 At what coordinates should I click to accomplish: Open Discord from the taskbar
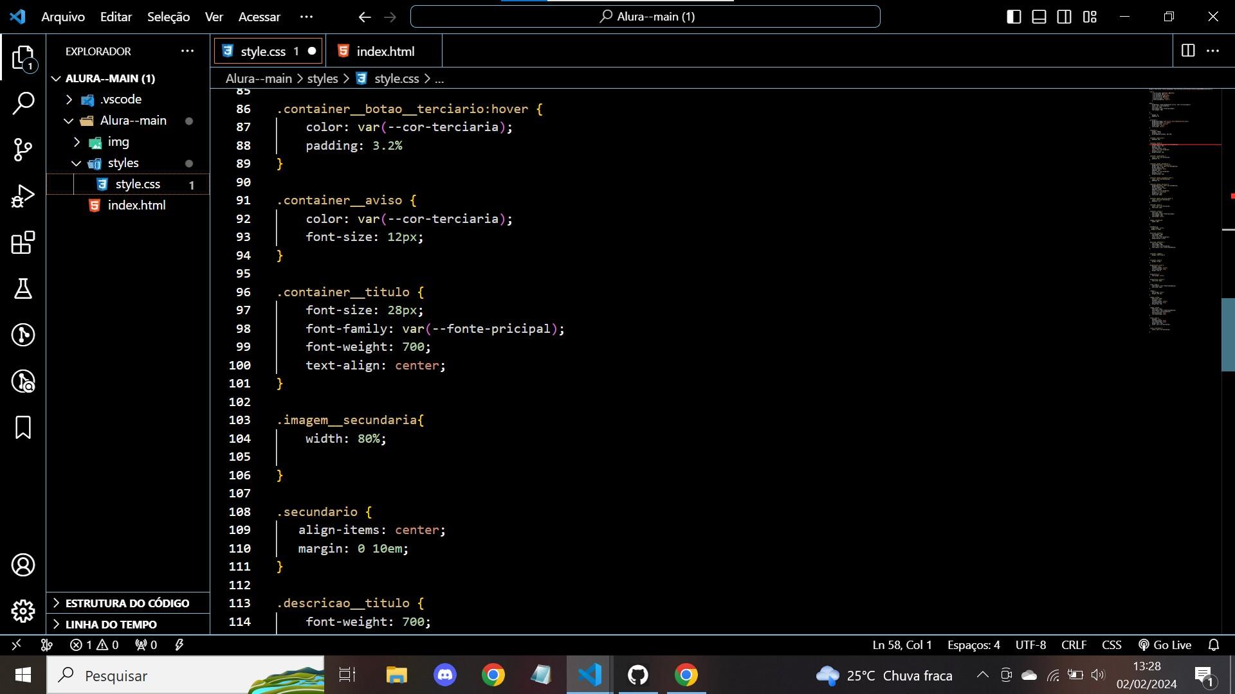(x=445, y=675)
